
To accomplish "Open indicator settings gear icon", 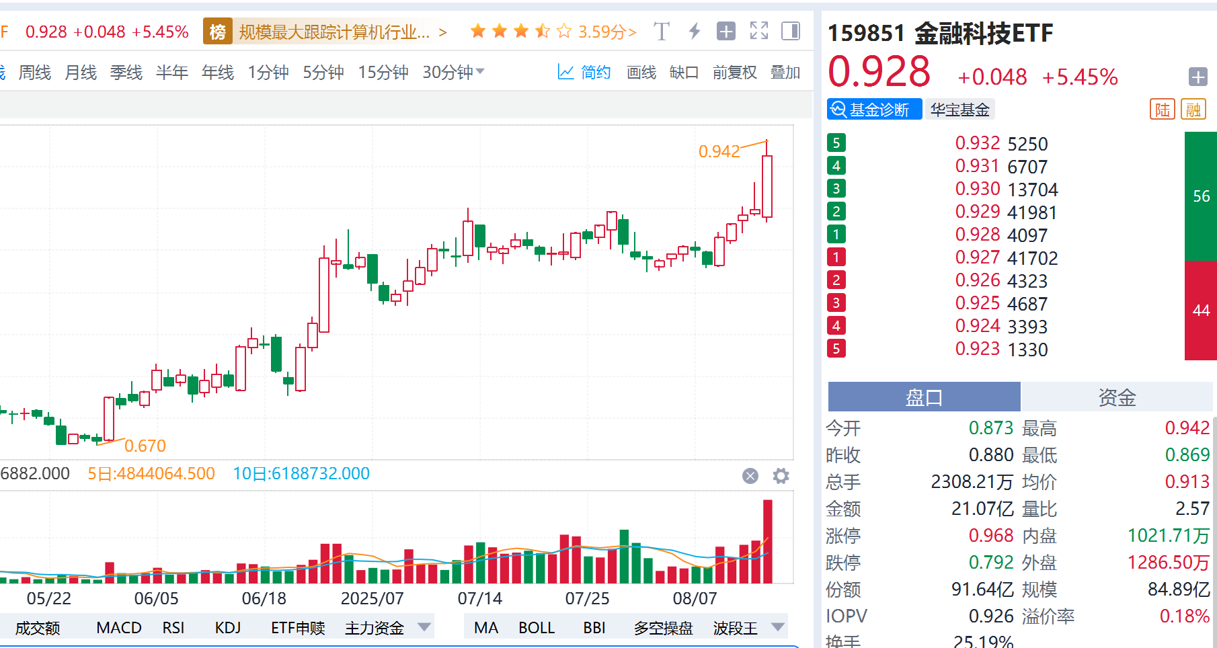I will [781, 476].
